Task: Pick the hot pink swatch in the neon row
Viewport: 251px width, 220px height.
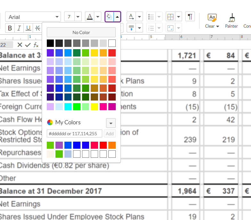Action: (103, 107)
